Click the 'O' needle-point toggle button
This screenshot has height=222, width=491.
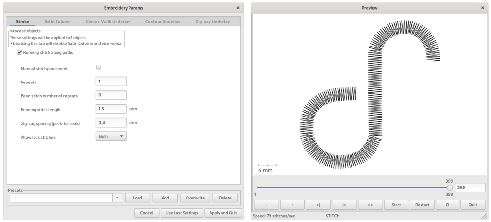[x=447, y=205]
